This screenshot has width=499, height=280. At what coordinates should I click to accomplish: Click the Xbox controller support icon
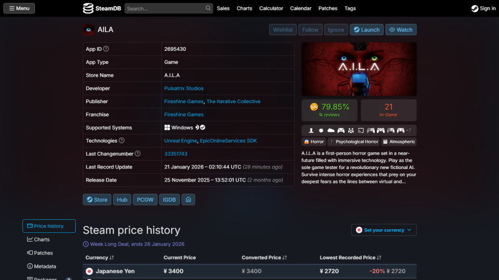coord(341,131)
